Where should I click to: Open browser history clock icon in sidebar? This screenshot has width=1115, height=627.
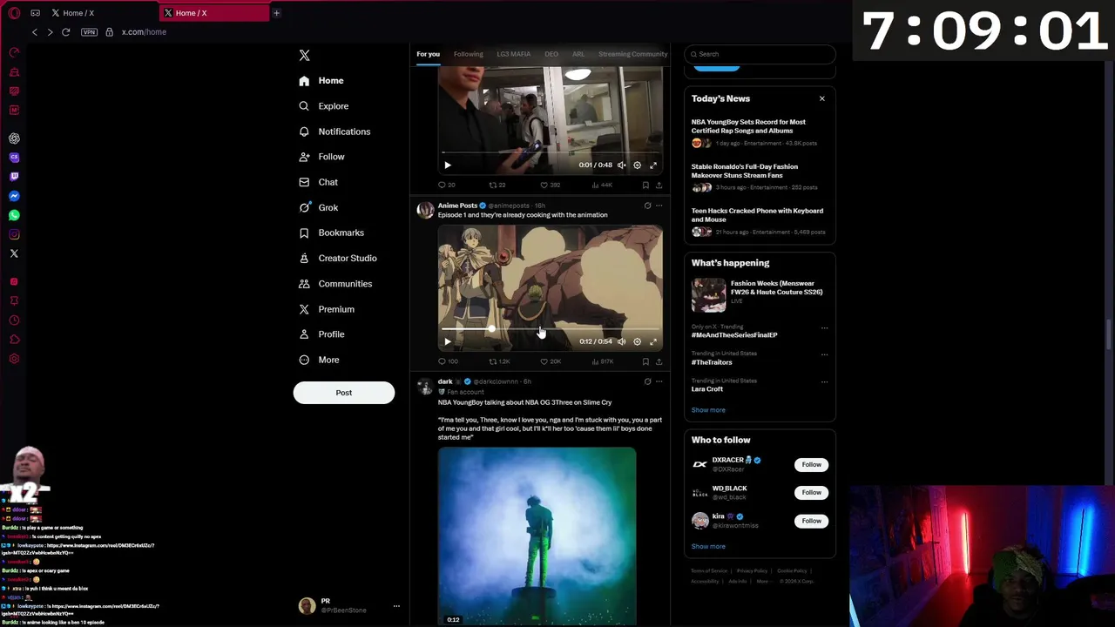click(x=14, y=320)
